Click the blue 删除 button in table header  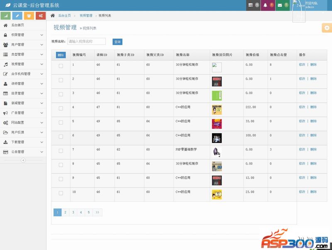click(x=61, y=55)
